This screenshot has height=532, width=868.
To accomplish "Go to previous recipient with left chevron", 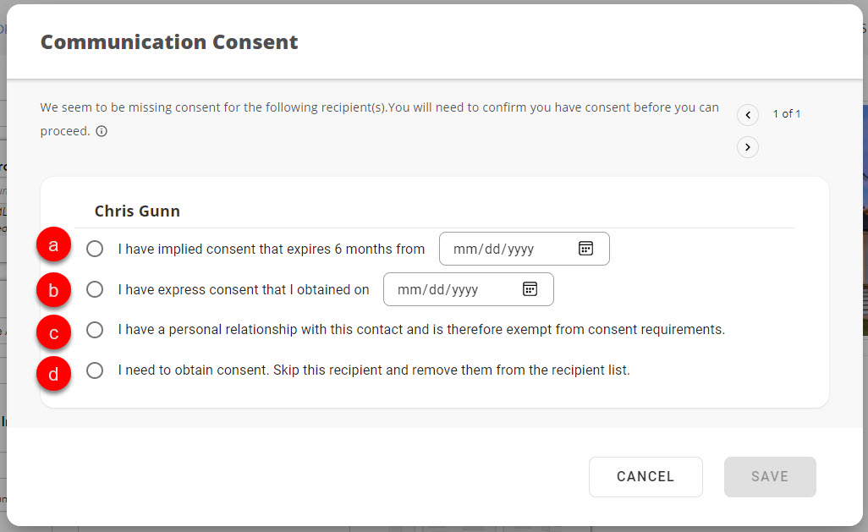I will (747, 114).
